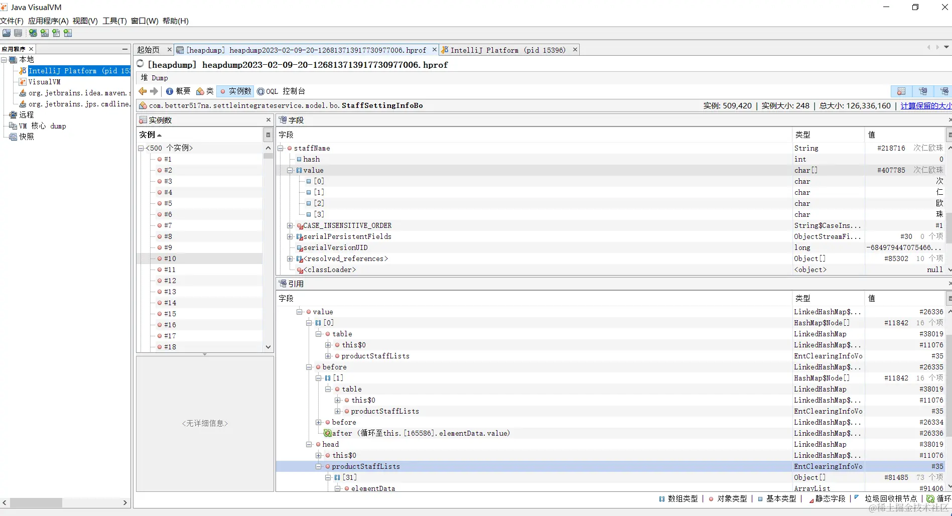Click the instances list vertical scrollbar thumb
The width and height of the screenshot is (952, 516).
pos(268,156)
